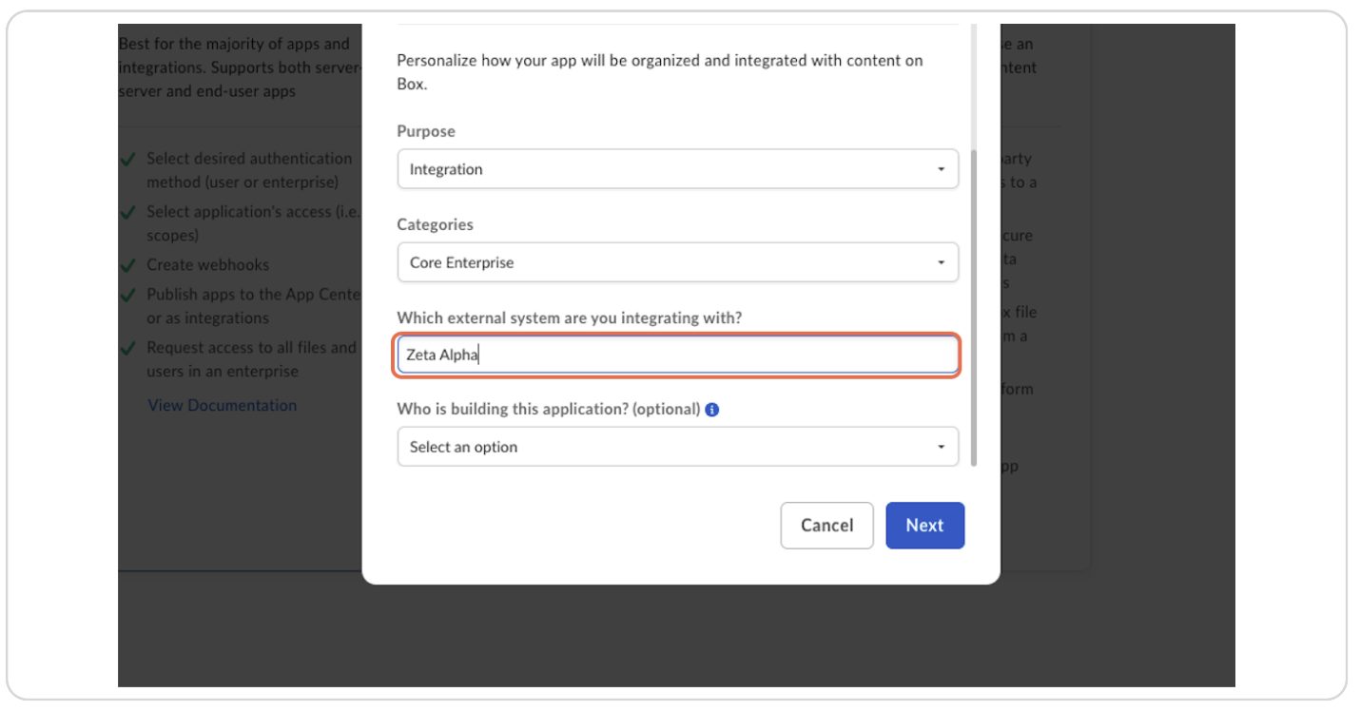Click the dimmed background below the dialog
The image size is (1360, 711).
coord(666,637)
